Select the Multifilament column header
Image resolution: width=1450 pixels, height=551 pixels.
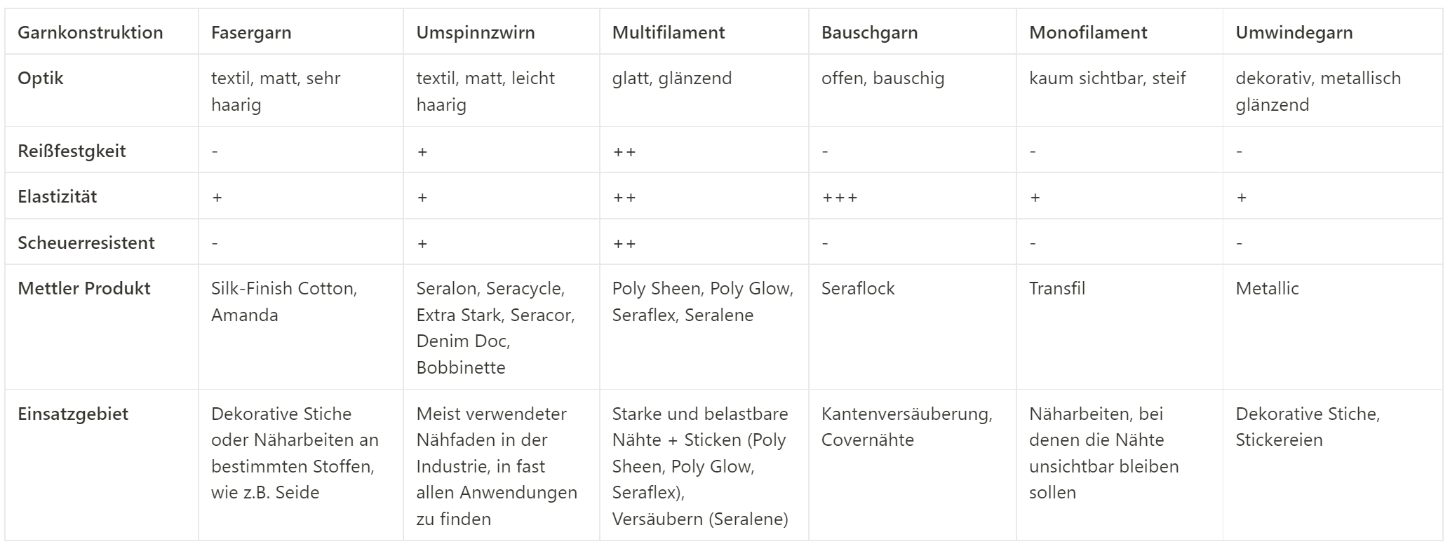[669, 32]
